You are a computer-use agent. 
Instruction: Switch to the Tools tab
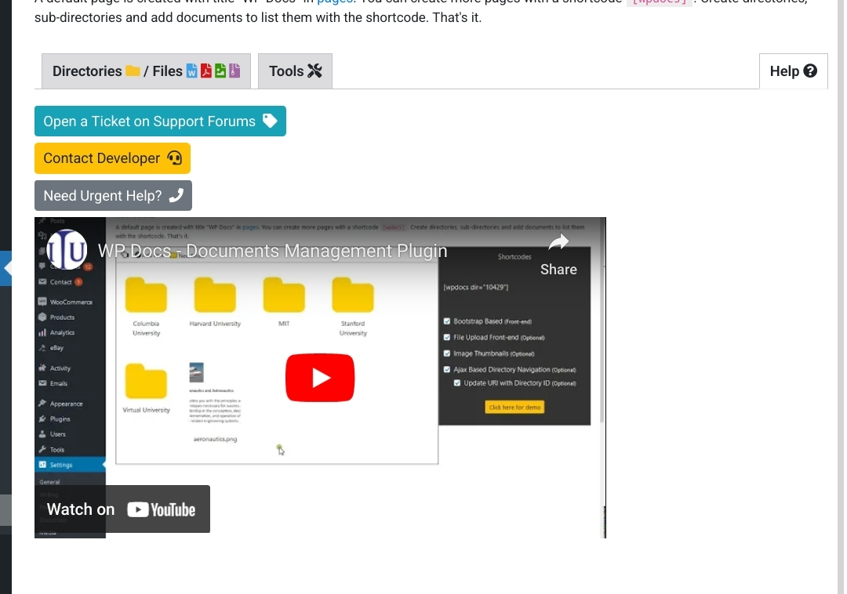pyautogui.click(x=295, y=71)
